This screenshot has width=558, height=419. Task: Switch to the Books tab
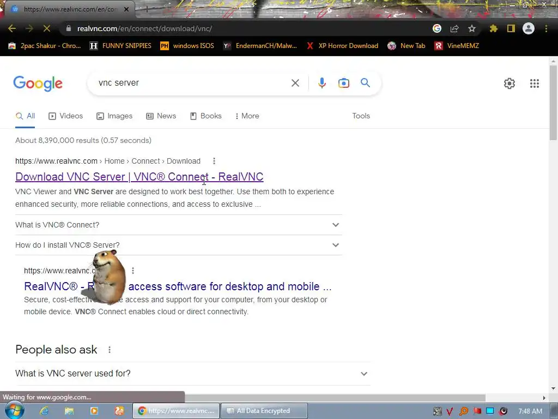tap(205, 116)
